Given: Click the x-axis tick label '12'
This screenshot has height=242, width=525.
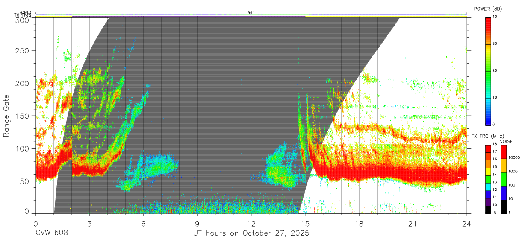Looking at the screenshot, I should [x=251, y=224].
